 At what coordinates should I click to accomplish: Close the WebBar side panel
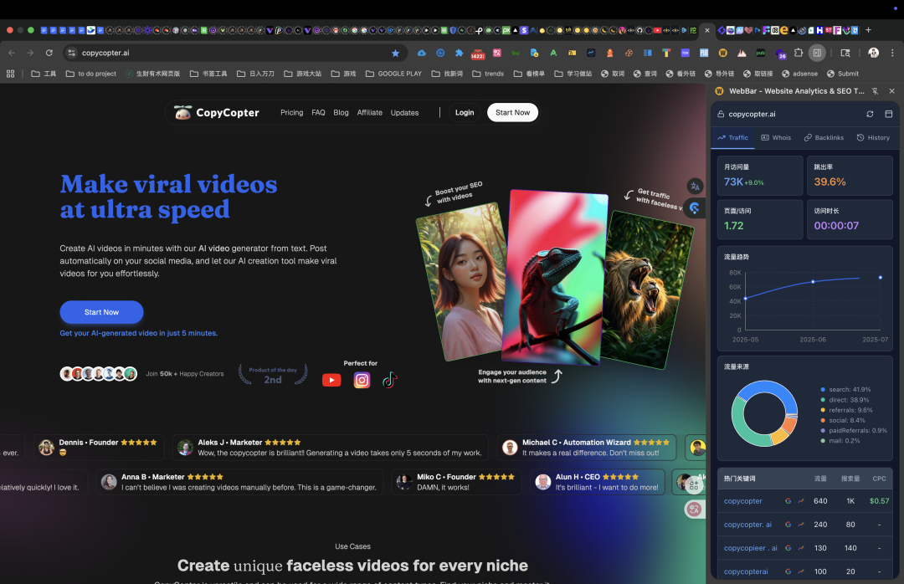[x=892, y=91]
